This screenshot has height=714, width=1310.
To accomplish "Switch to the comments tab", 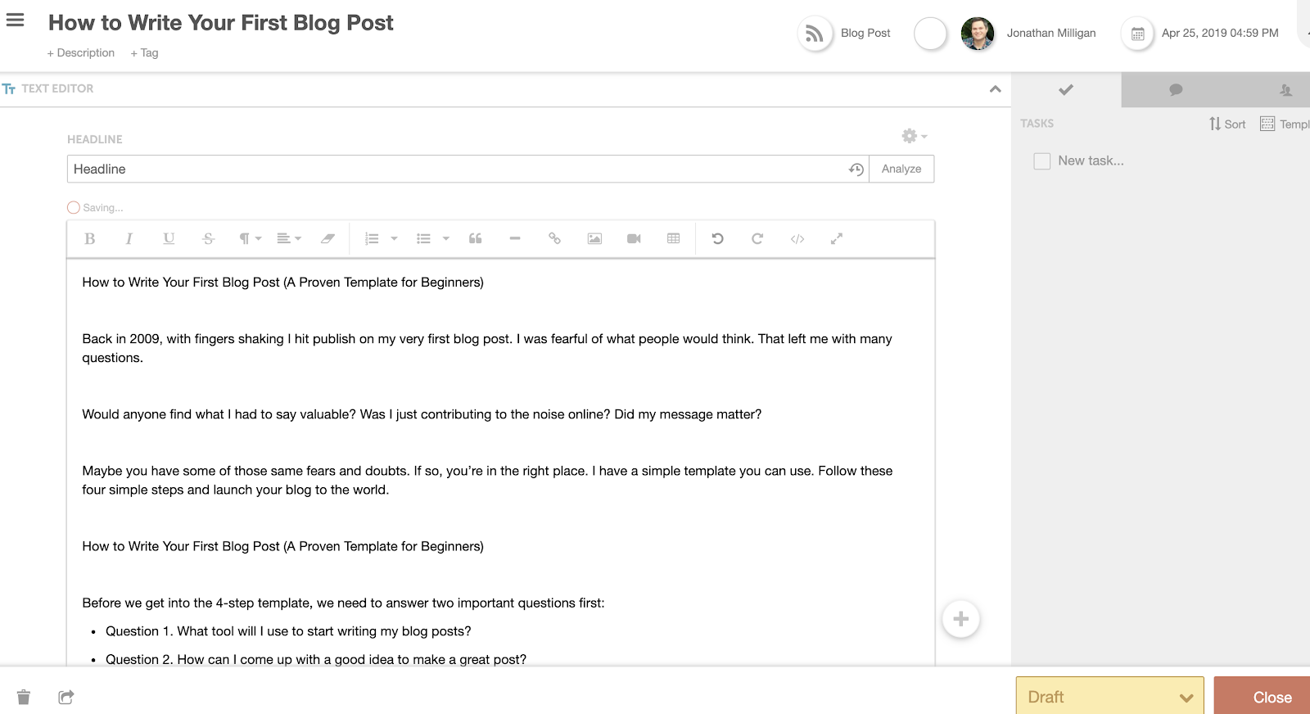I will 1176,90.
